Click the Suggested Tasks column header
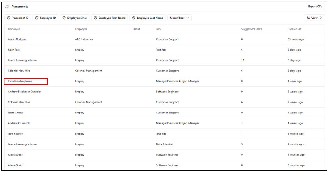Viewport: 329px width, 172px height. (x=251, y=29)
